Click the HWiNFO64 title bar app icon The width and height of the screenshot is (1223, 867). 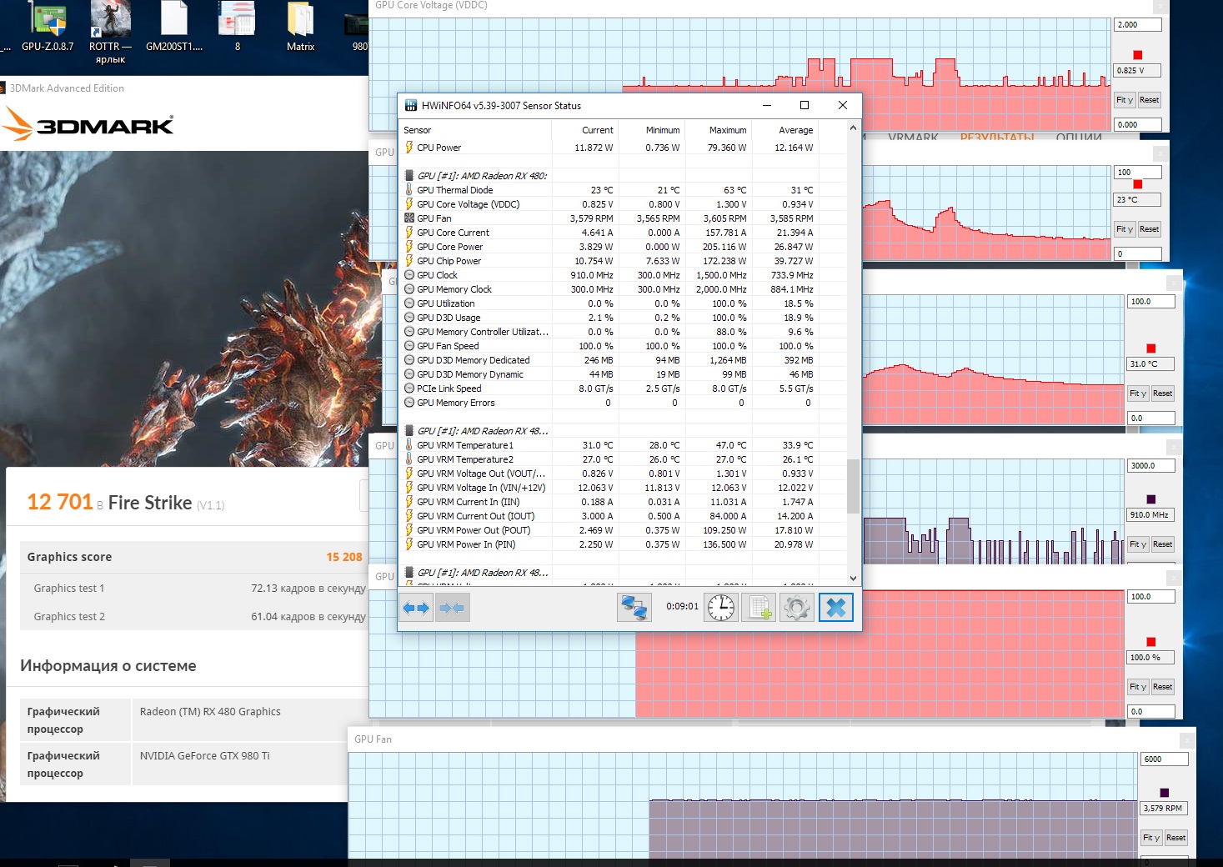point(411,106)
